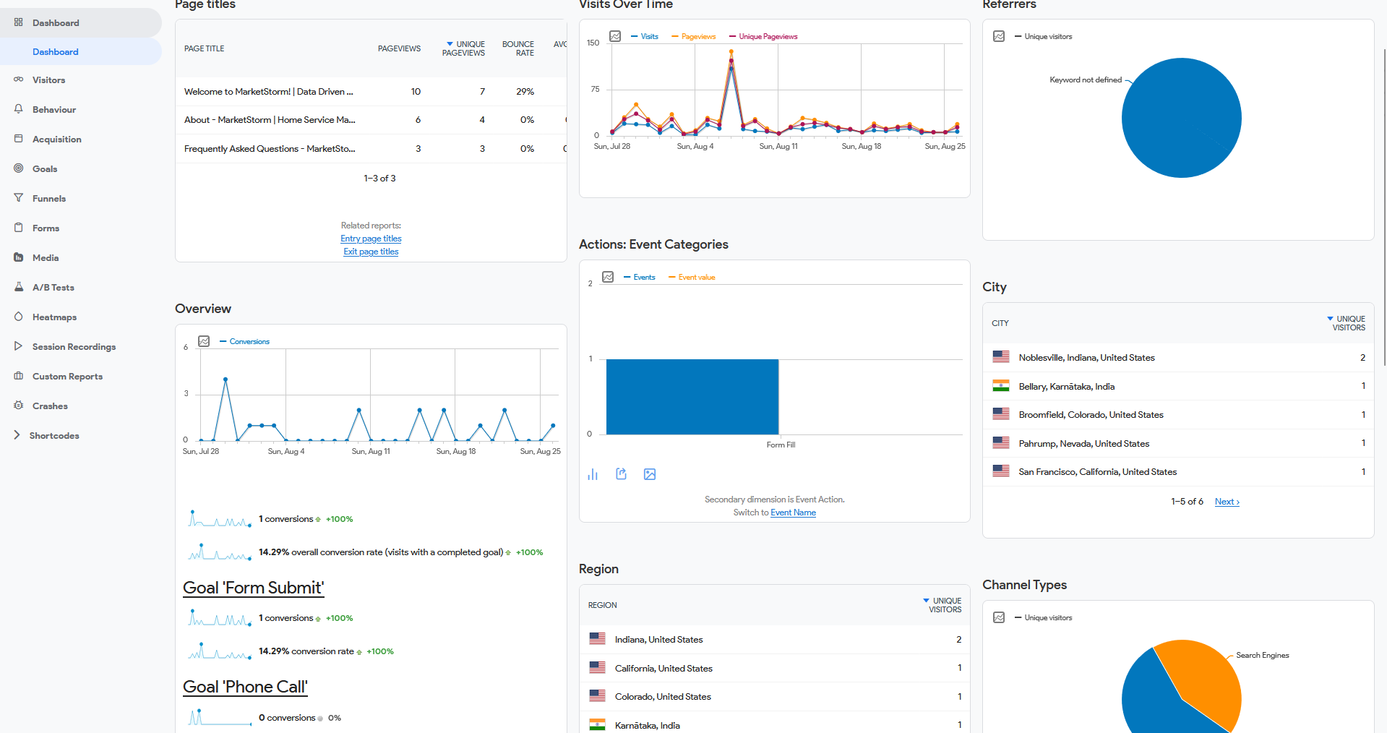Export Event Categories chart as image
Viewport: 1387px width, 733px height.
pyautogui.click(x=650, y=474)
